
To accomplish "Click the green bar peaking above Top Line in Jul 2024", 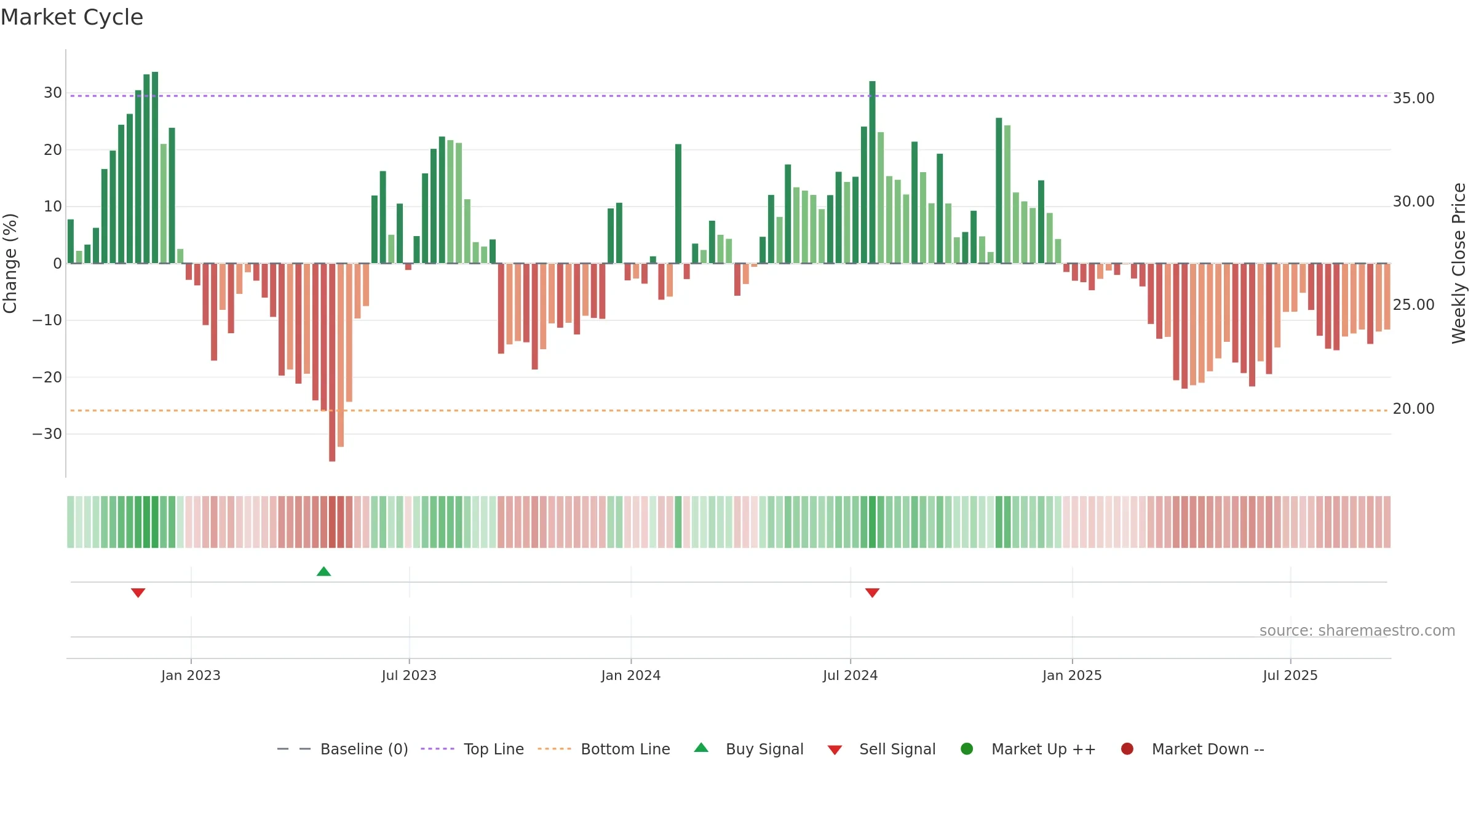I will (x=872, y=172).
